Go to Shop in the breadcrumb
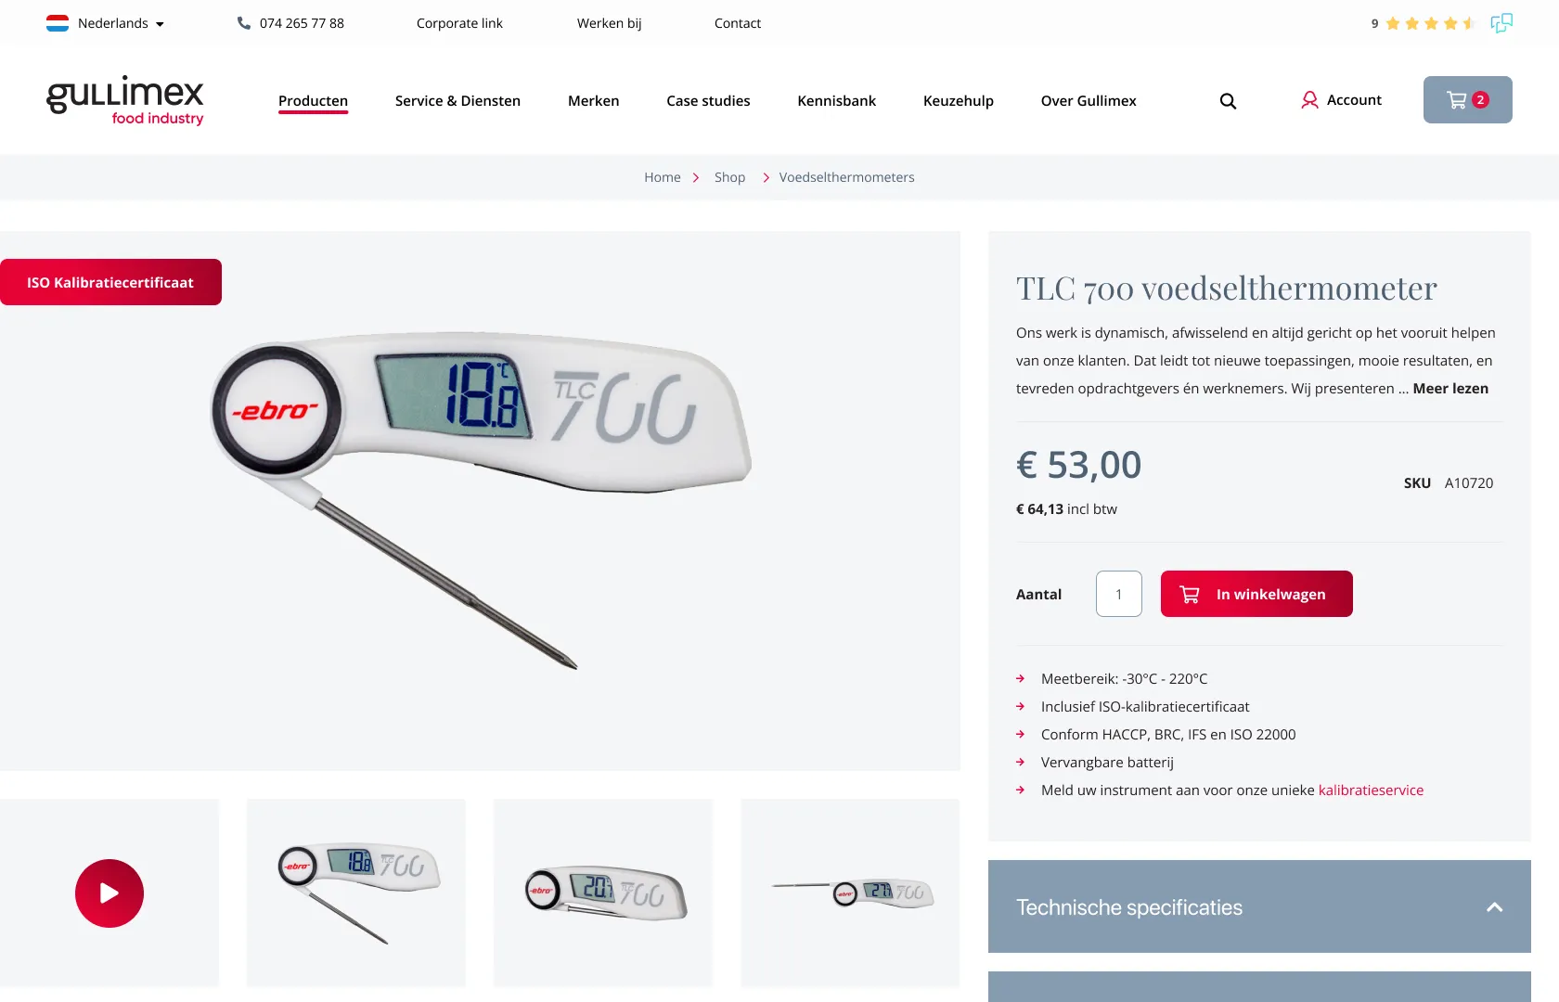 [x=729, y=177]
